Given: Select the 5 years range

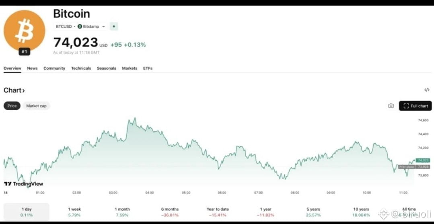Looking at the screenshot, I should (x=313, y=212).
